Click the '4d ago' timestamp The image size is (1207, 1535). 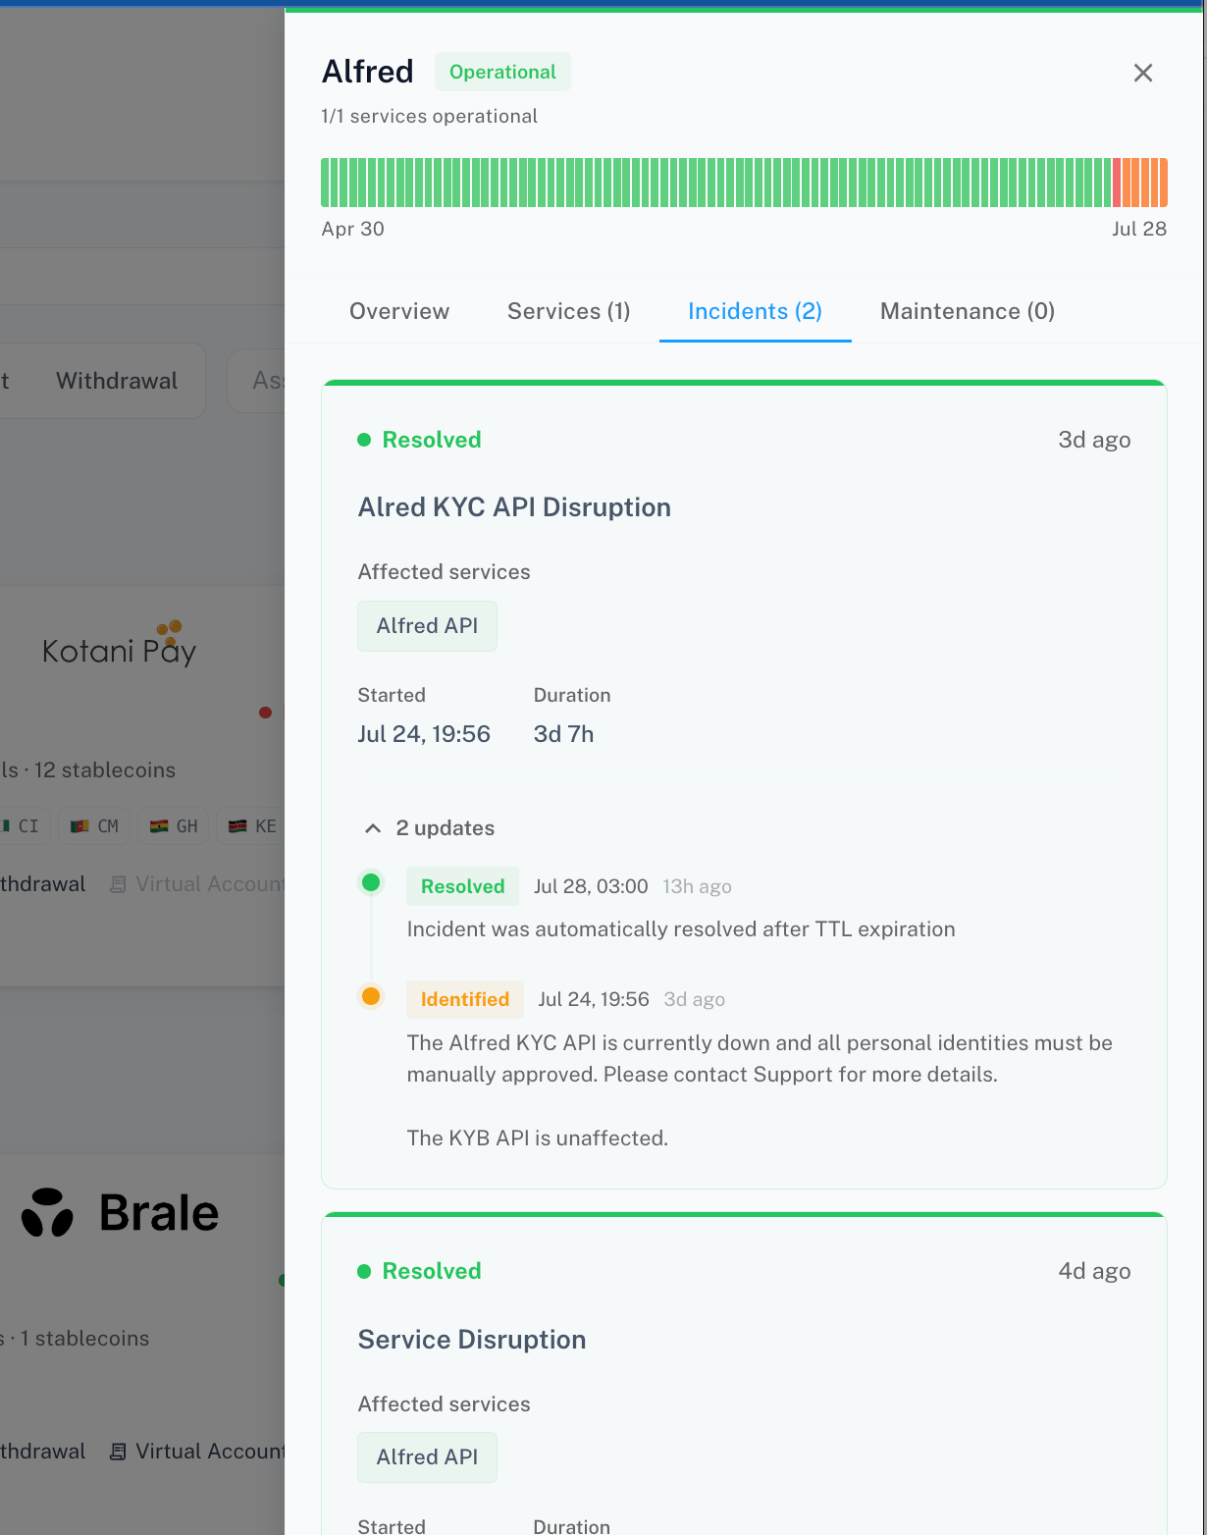coord(1094,1271)
